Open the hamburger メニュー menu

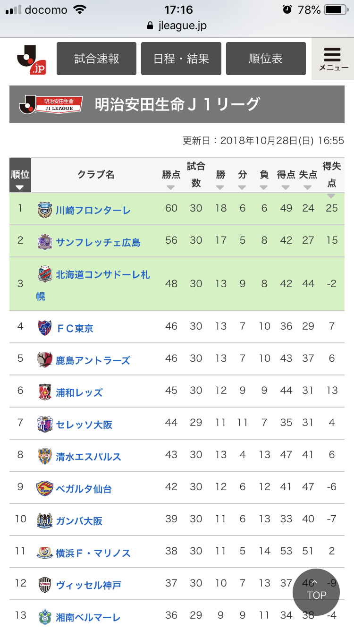click(x=333, y=59)
